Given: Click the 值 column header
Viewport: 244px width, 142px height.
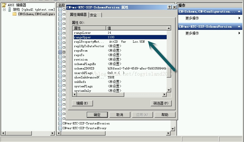Looking at the screenshot, I should click(x=136, y=28).
